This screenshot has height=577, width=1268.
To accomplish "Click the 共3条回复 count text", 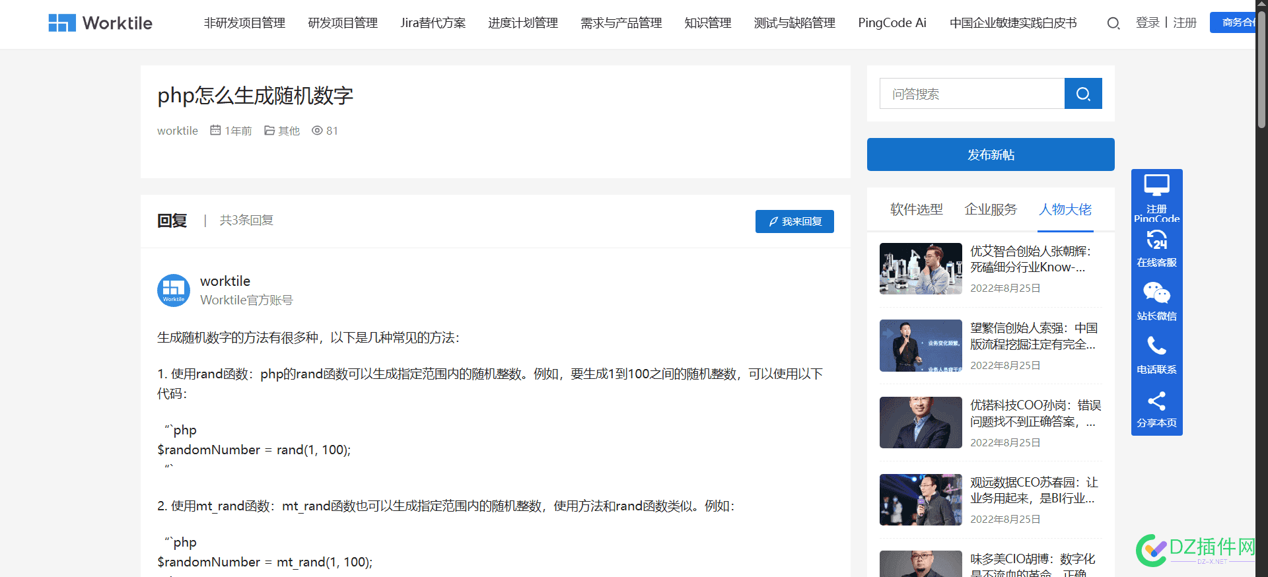I will (246, 221).
